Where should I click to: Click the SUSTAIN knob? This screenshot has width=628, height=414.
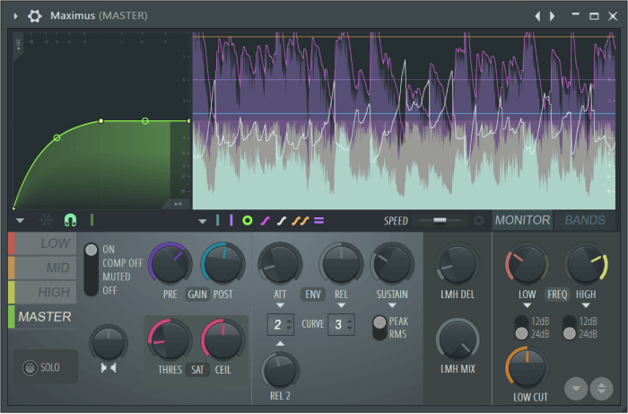[x=392, y=264]
